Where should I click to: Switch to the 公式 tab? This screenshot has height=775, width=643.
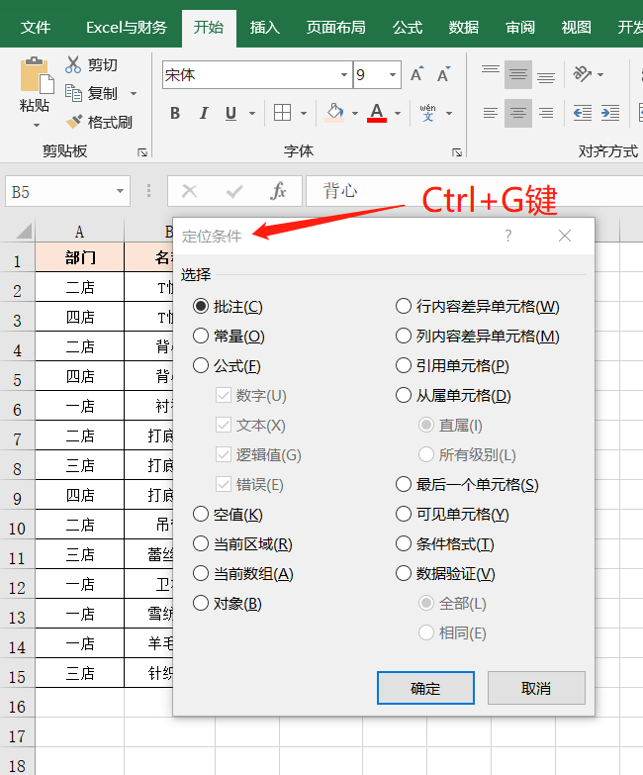click(408, 27)
